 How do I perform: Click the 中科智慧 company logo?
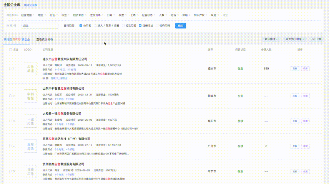pyautogui.click(x=30, y=96)
